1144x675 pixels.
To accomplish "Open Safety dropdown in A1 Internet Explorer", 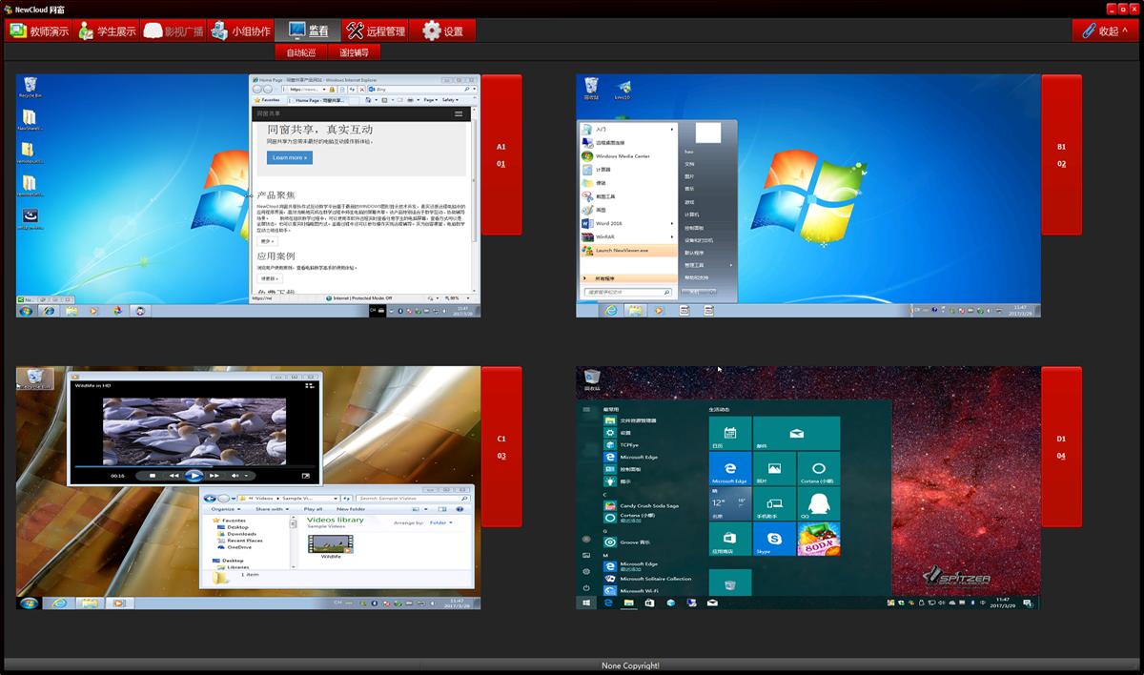I will pyautogui.click(x=450, y=99).
